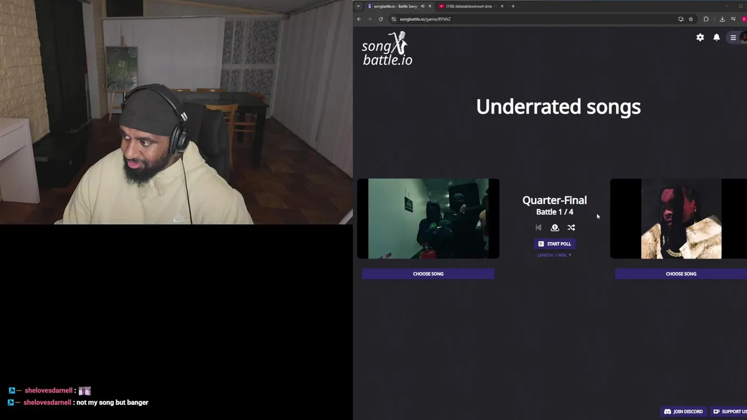Click the Quarter-Final heading
Image resolution: width=747 pixels, height=420 pixels.
(x=554, y=200)
